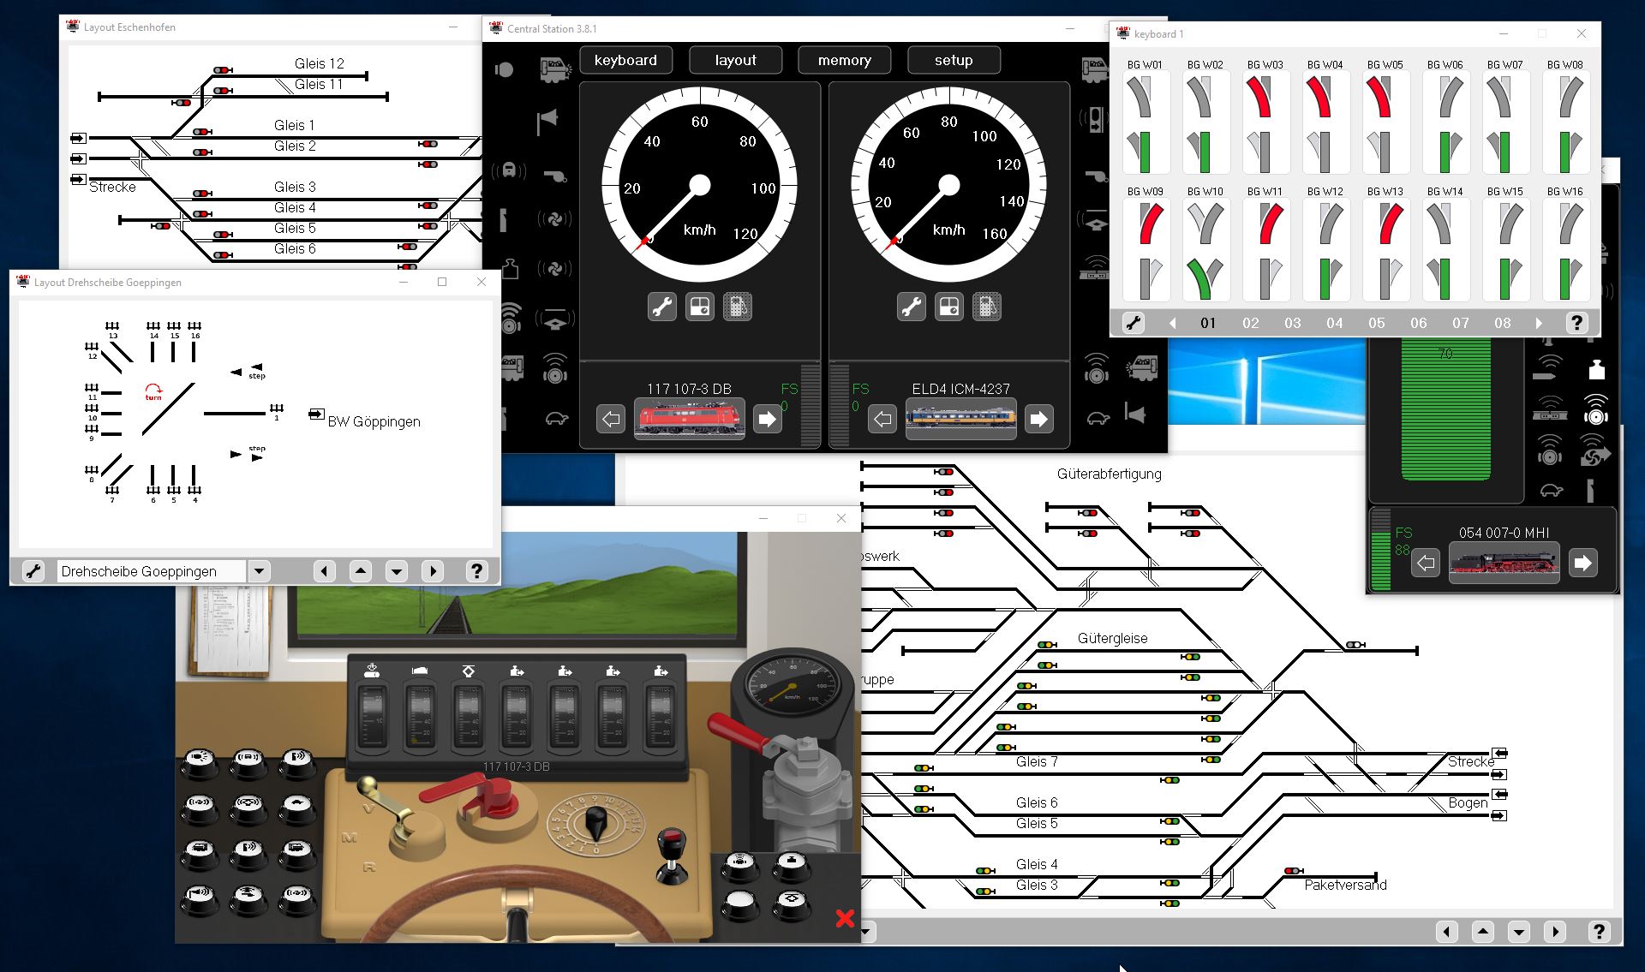The width and height of the screenshot is (1645, 972).
Task: Open cab view icon under the ELD4 ICM-4237 speedometer
Action: (949, 307)
